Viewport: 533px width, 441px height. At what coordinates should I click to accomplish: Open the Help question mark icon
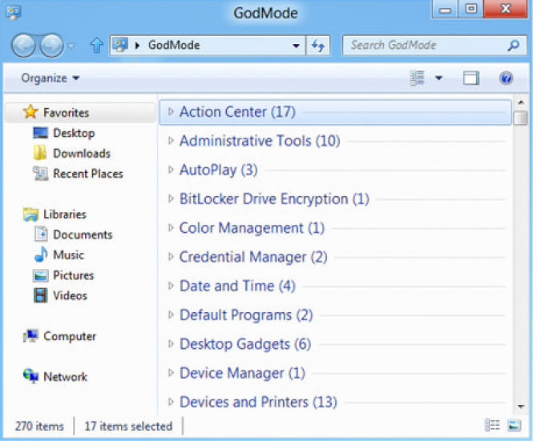[506, 78]
